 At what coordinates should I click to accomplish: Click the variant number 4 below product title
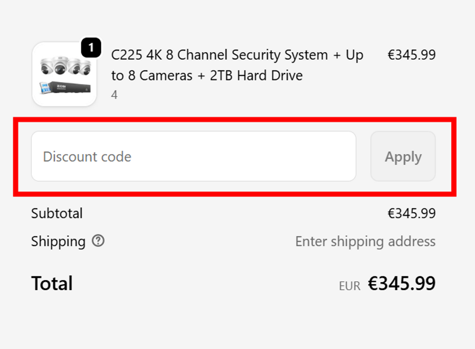click(115, 95)
